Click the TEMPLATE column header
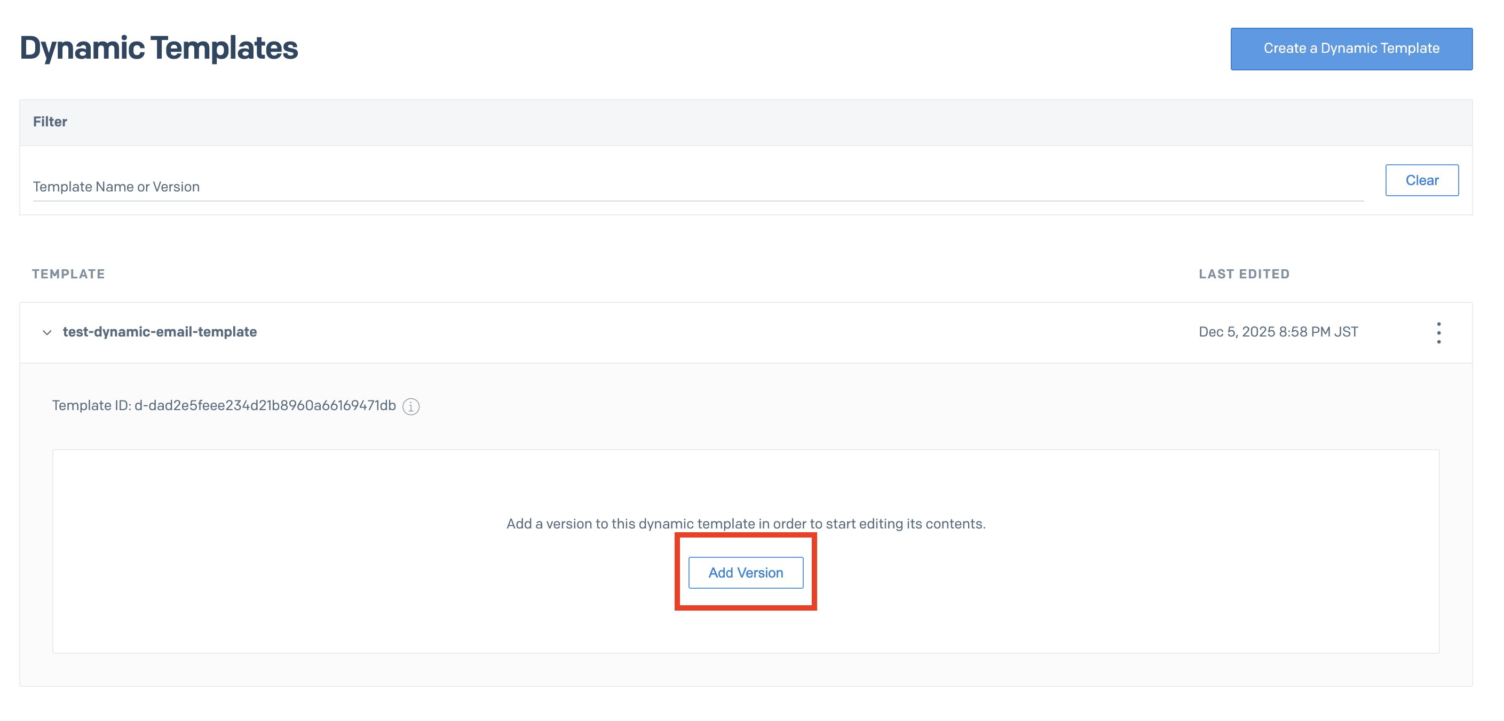 tap(68, 274)
